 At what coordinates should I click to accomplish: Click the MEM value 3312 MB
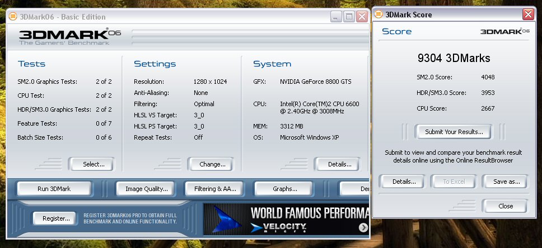292,126
